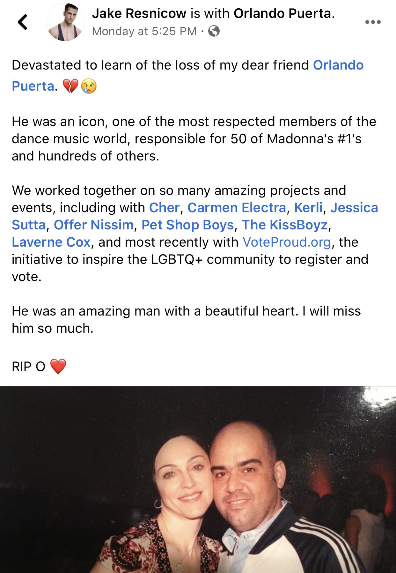Viewport: 396px width, 573px height.
Task: Open Jake Resnicow's profile picture
Action: (65, 22)
